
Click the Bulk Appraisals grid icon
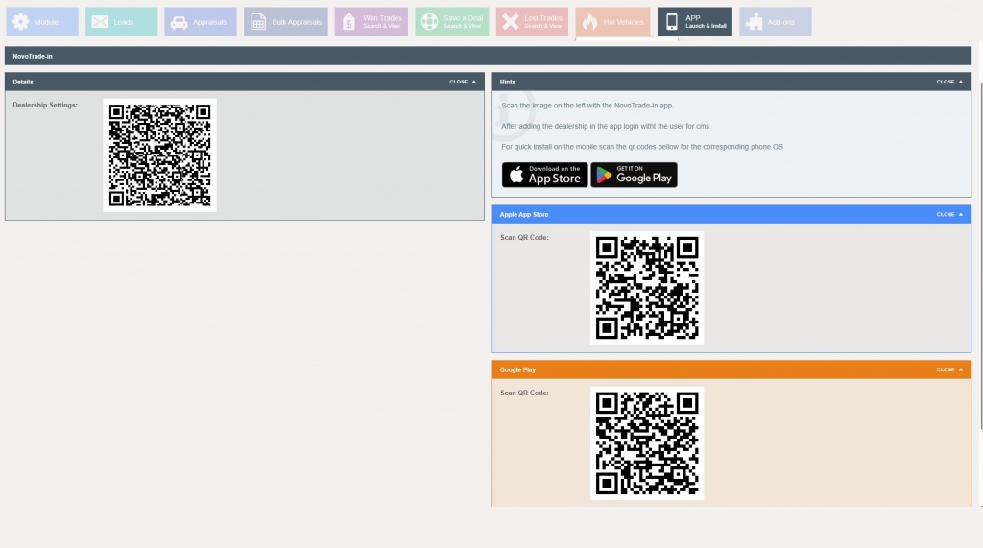[258, 22]
